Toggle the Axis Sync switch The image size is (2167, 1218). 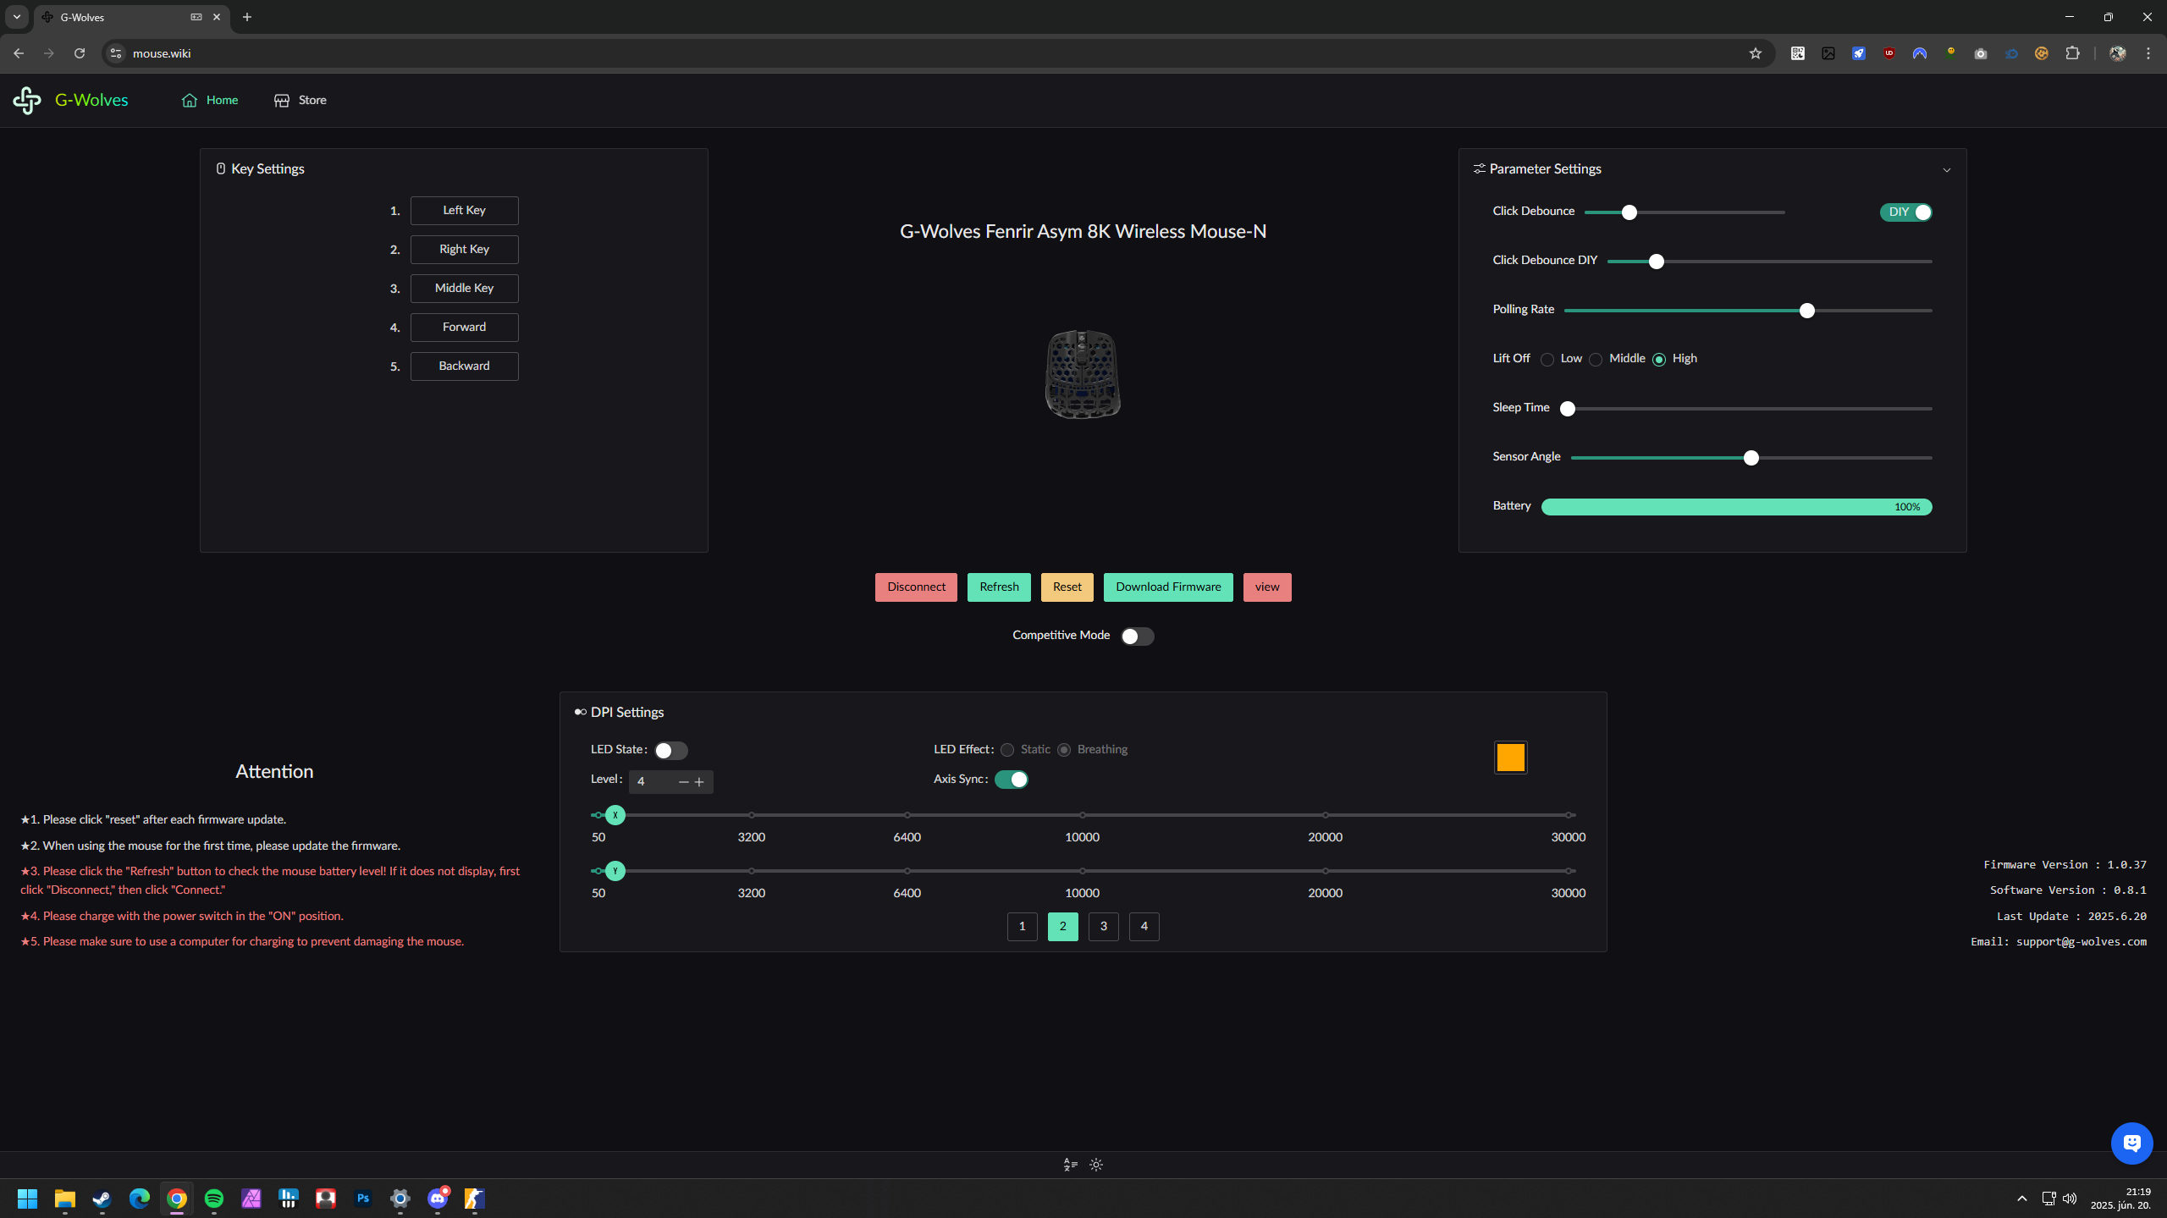tap(1012, 780)
